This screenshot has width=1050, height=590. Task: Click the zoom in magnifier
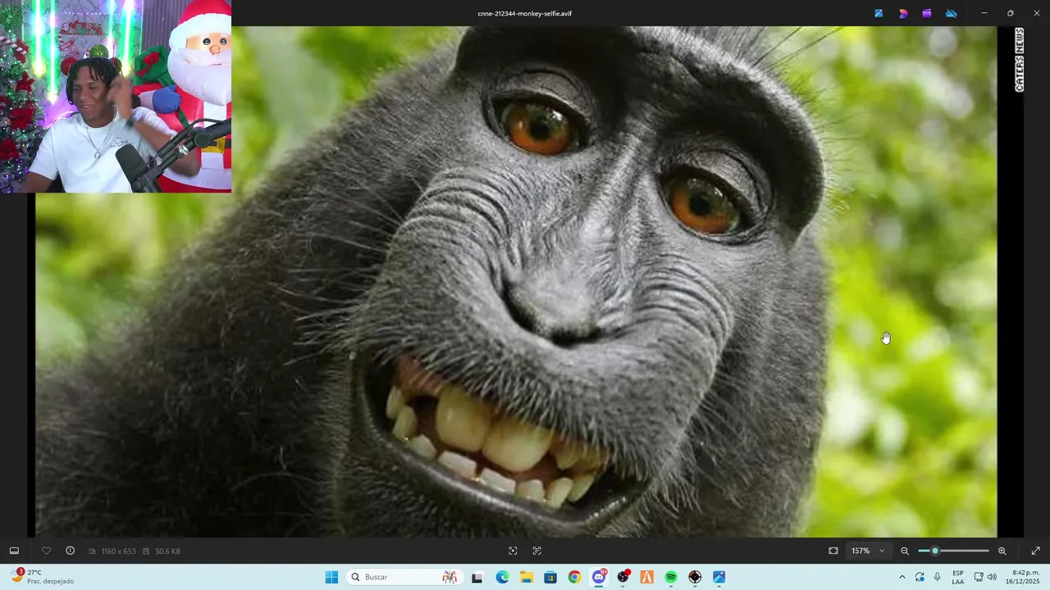(x=1002, y=551)
